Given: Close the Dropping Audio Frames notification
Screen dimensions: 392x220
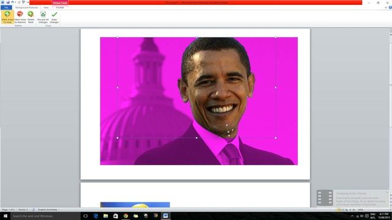Looking at the screenshot, I should tap(387, 193).
